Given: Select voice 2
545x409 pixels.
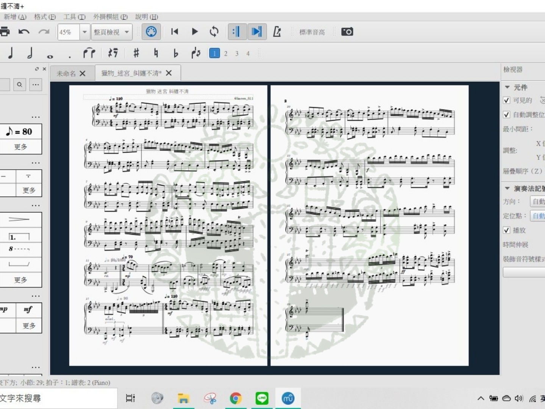Looking at the screenshot, I should [226, 53].
